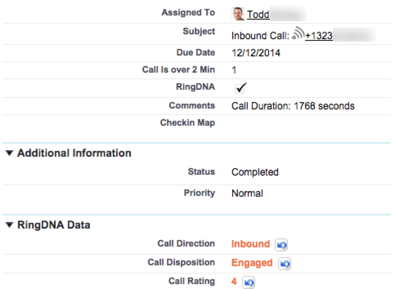The image size is (395, 289).
Task: Click the Completed status value
Action: pos(255,172)
